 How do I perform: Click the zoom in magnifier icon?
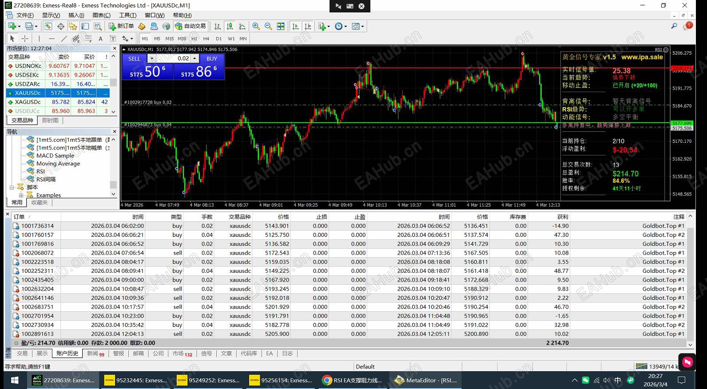256,27
